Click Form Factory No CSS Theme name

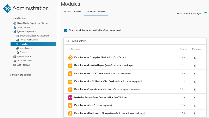click(89, 73)
